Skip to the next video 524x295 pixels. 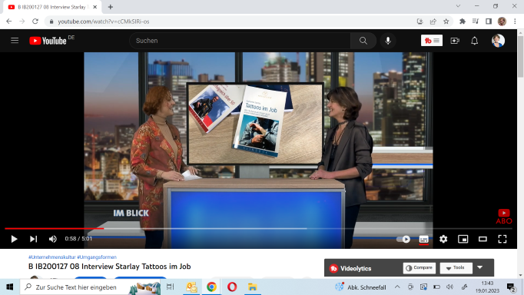33,239
